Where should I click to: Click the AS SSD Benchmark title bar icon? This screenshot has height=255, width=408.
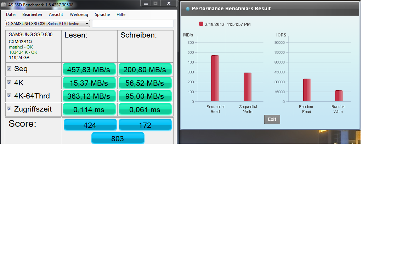(4, 4)
